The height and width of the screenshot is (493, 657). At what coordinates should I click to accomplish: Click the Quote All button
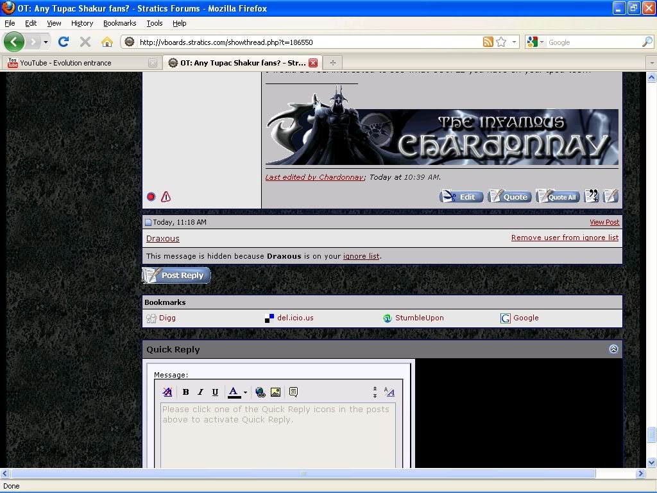pos(558,196)
